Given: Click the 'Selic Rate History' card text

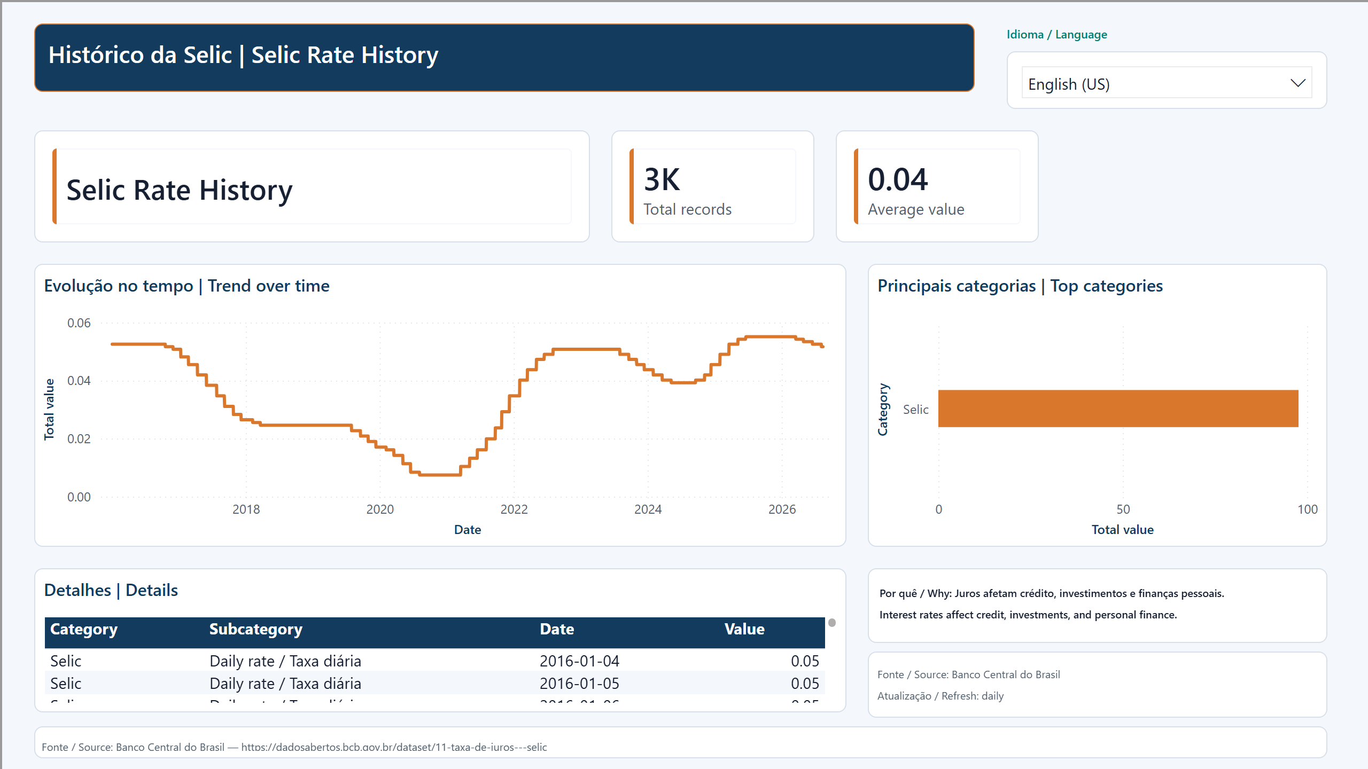Looking at the screenshot, I should pos(180,190).
